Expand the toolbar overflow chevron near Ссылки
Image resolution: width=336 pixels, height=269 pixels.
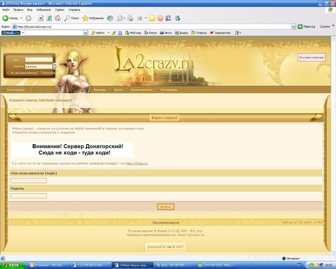point(333,26)
